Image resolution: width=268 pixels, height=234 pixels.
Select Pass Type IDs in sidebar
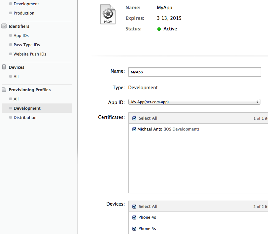26,45
